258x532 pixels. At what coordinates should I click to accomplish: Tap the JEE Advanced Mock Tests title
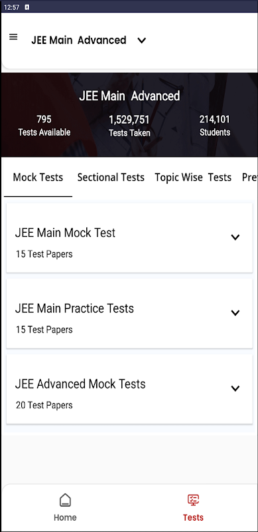[x=80, y=384]
